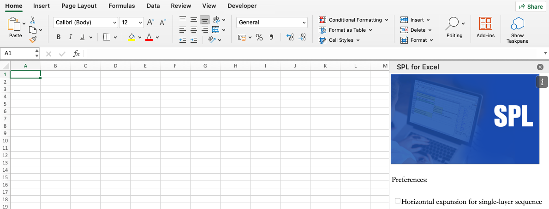Click the Increase Font Size icon
Image resolution: width=549 pixels, height=209 pixels.
pos(150,22)
